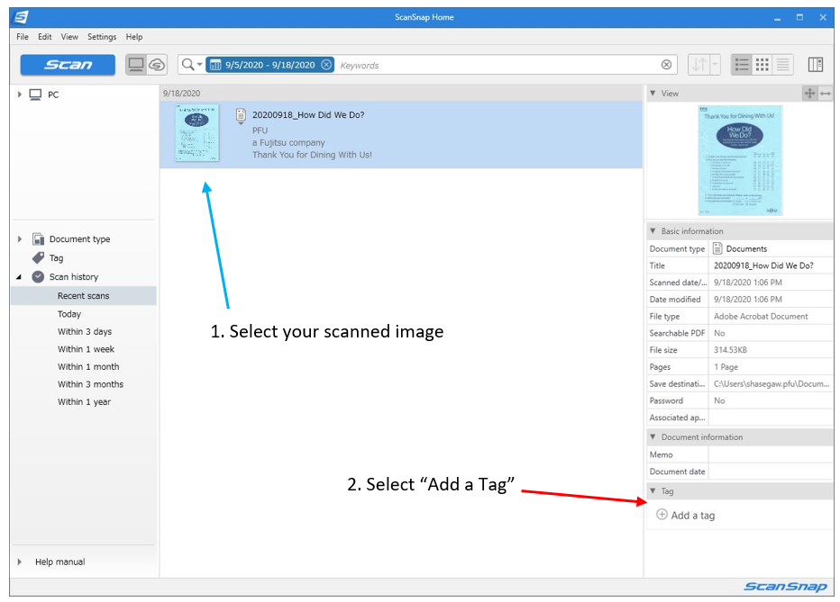The width and height of the screenshot is (840, 602).
Task: Open the search options dropdown arrow
Action: (x=199, y=65)
